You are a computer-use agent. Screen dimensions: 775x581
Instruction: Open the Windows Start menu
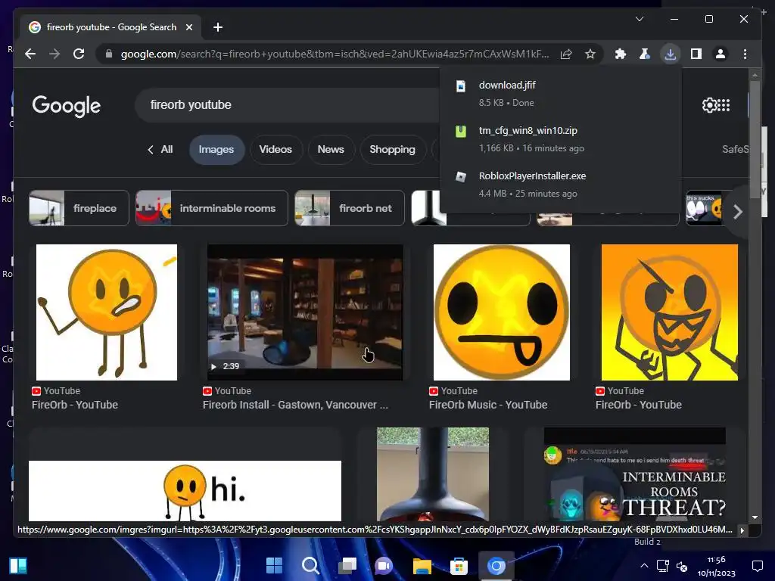(x=274, y=565)
